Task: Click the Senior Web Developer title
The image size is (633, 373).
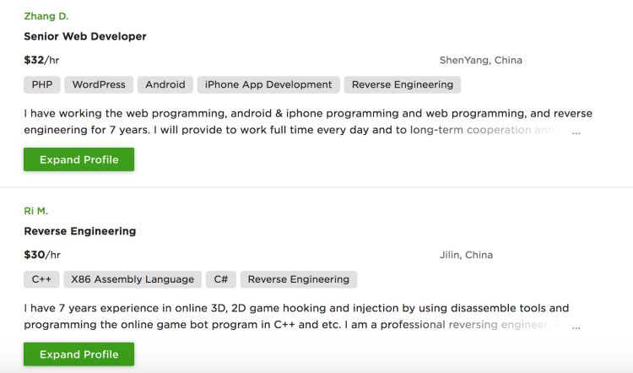Action: click(x=85, y=36)
